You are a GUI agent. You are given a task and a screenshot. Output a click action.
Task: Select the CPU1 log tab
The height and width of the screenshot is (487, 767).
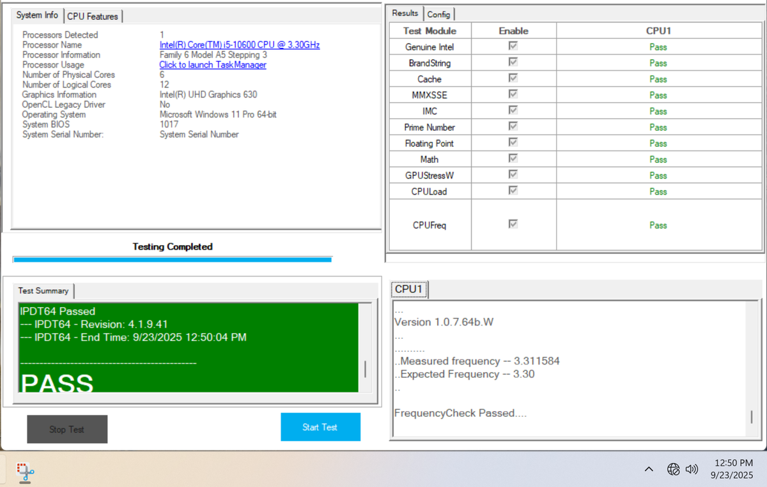[x=409, y=289]
